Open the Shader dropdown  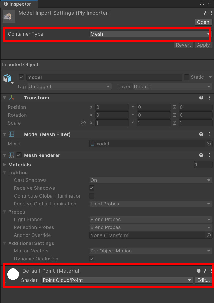click(x=117, y=280)
